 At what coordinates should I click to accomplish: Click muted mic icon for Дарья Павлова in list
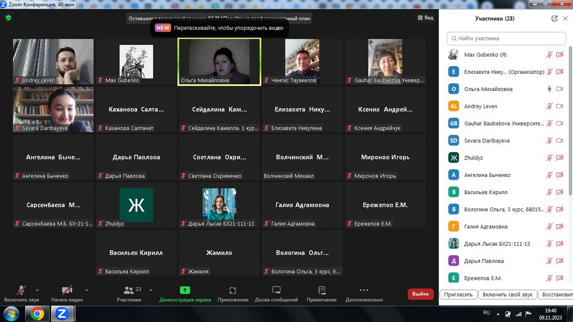(549, 261)
